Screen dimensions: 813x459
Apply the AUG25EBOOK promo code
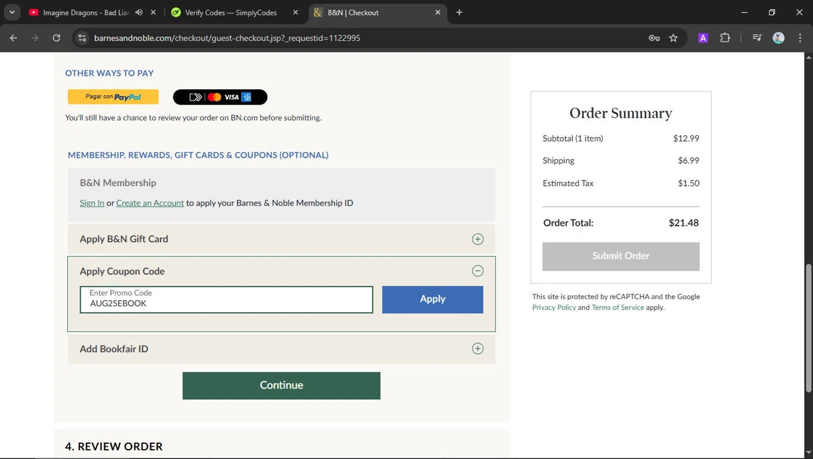pyautogui.click(x=432, y=299)
